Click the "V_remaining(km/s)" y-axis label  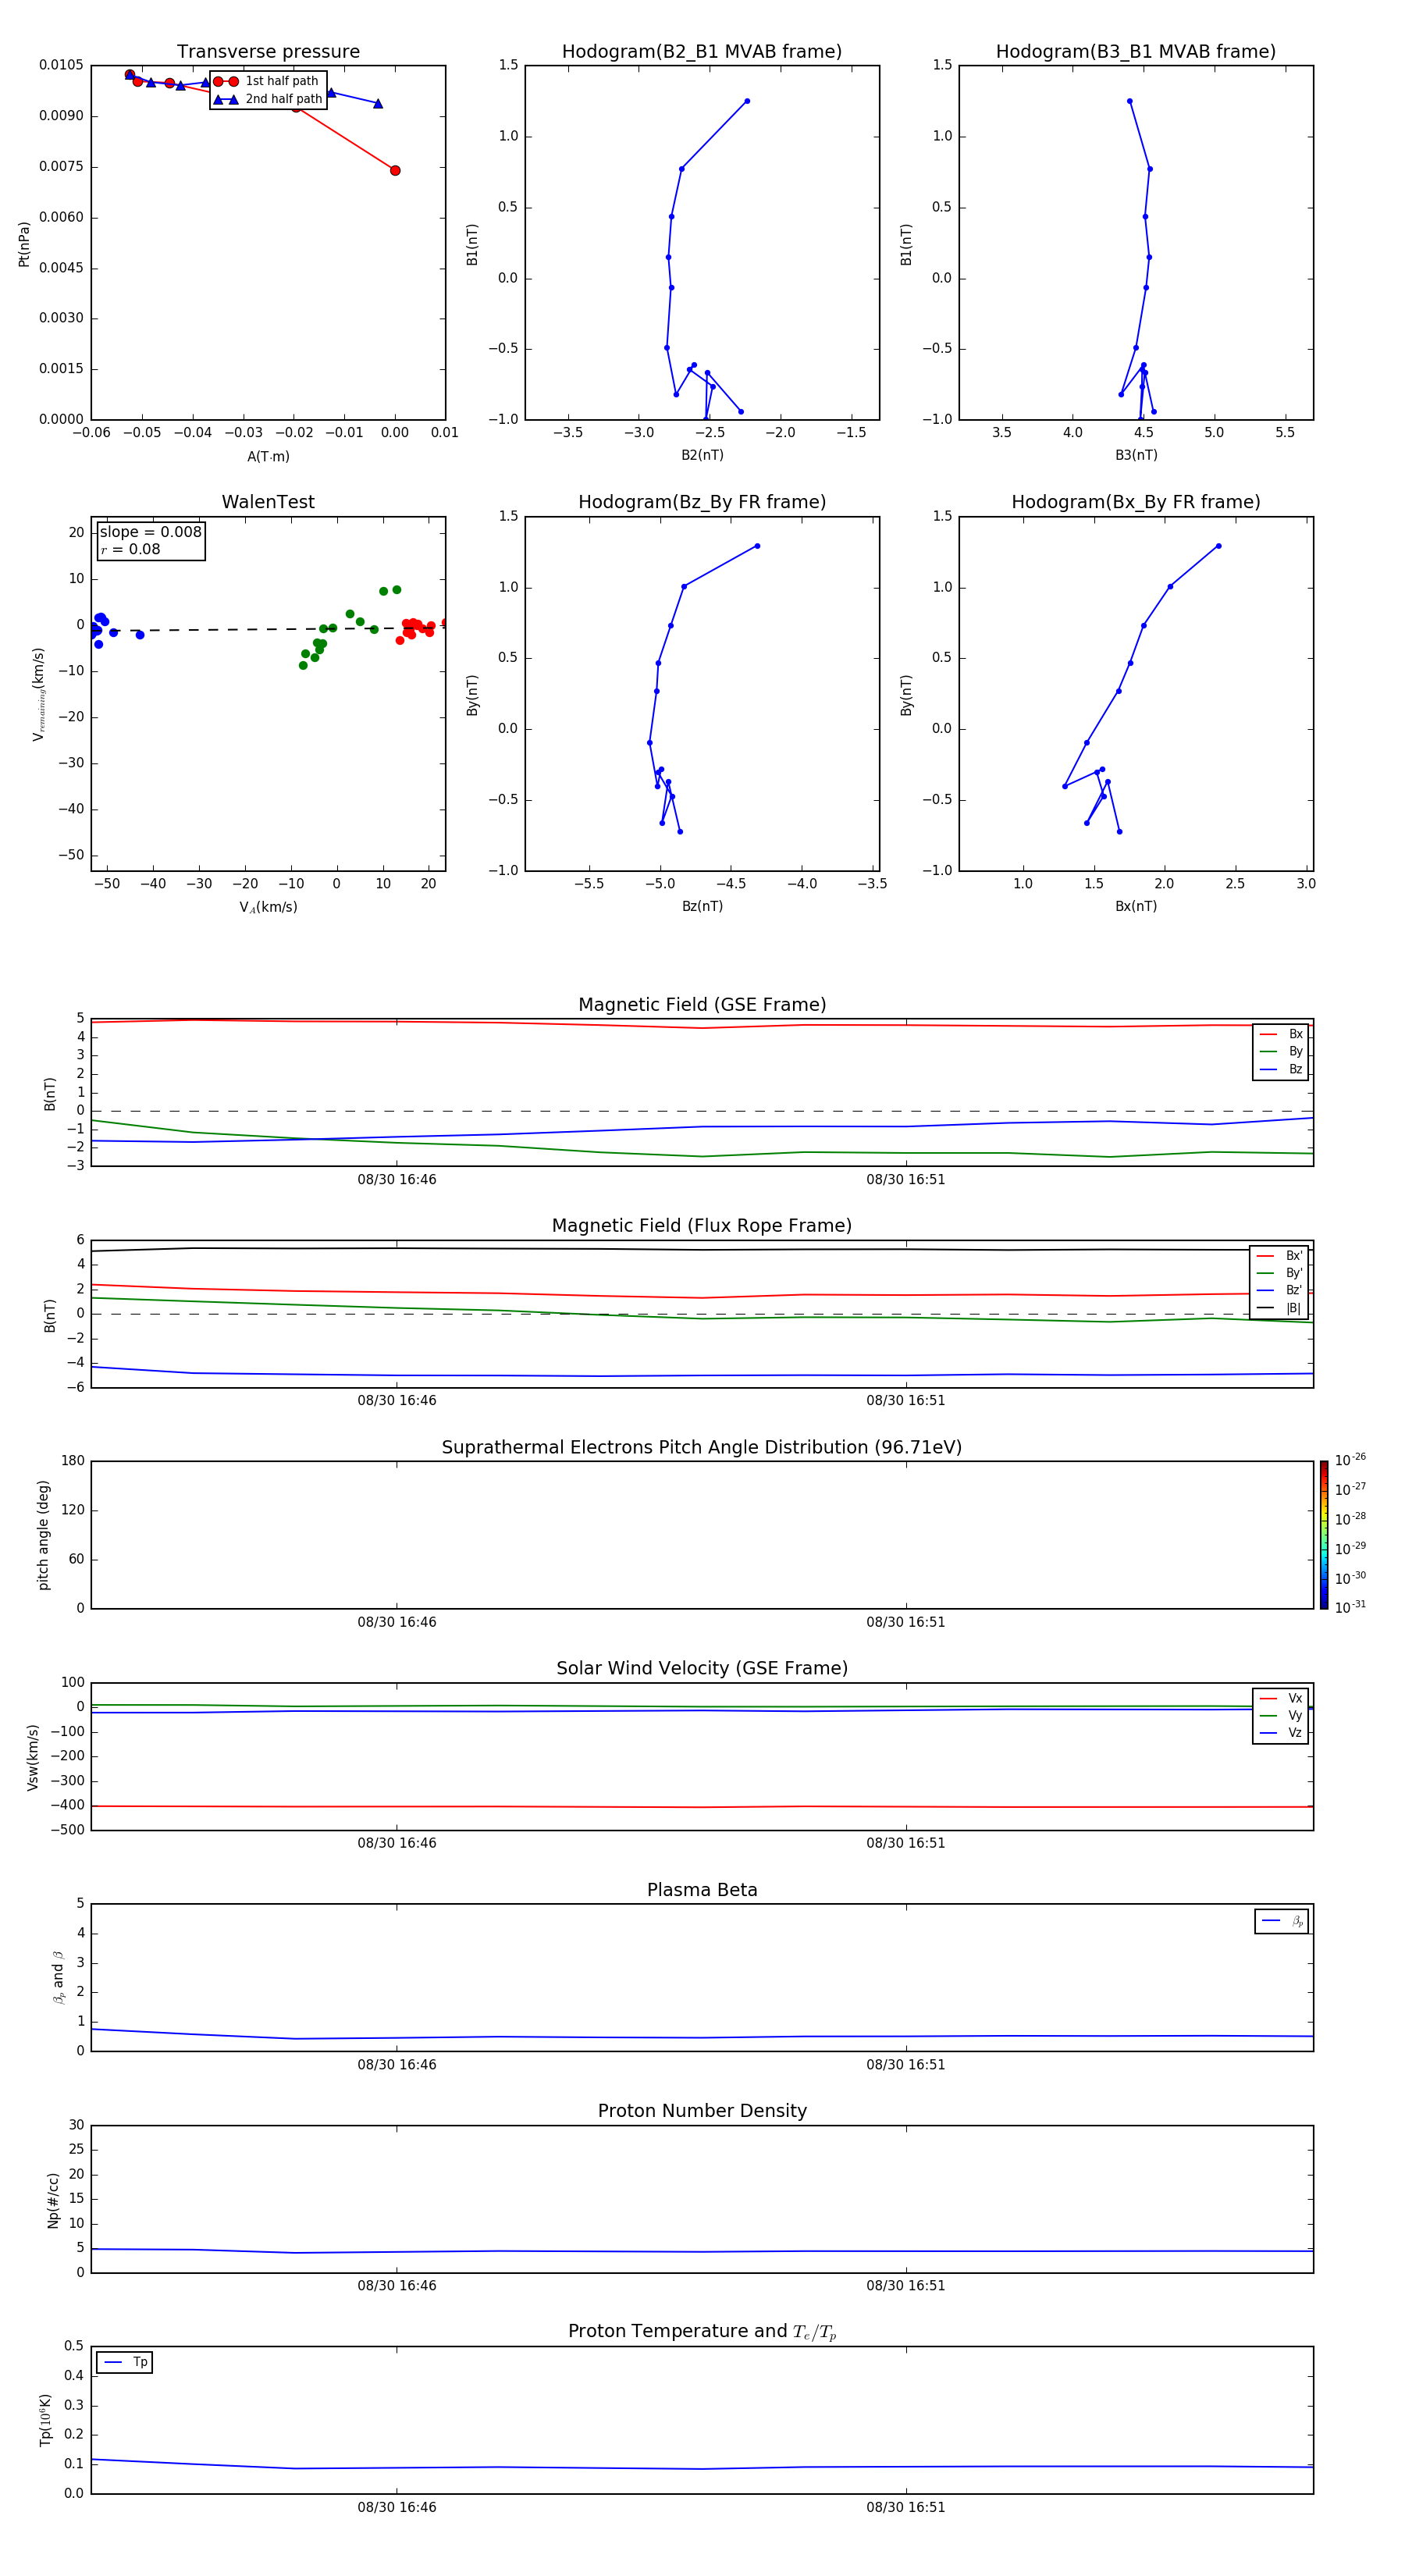[39, 694]
